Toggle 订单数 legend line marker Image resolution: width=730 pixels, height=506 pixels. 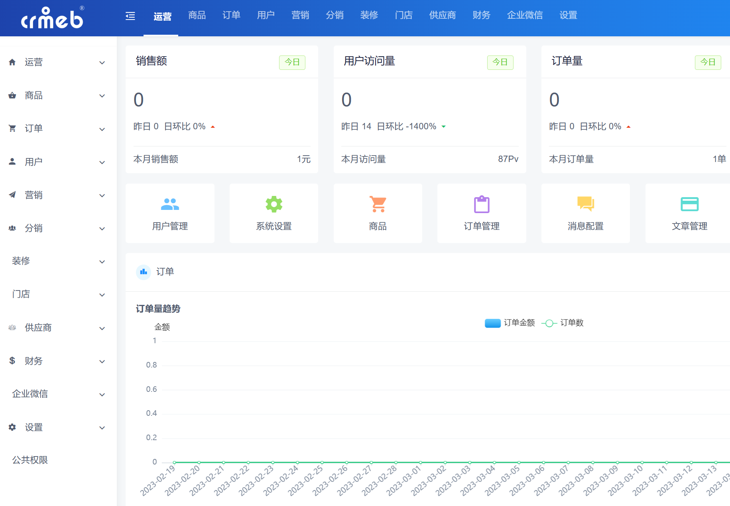tap(549, 323)
